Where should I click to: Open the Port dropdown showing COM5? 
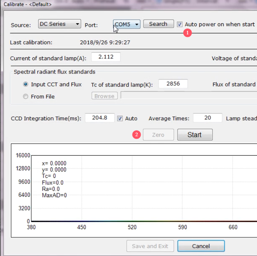[127, 24]
